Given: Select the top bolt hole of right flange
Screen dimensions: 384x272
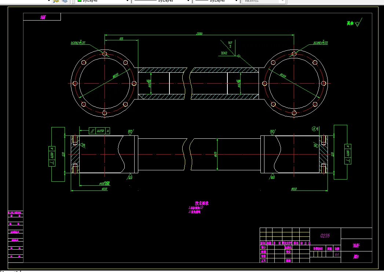Looking at the screenshot, I should pos(294,54).
